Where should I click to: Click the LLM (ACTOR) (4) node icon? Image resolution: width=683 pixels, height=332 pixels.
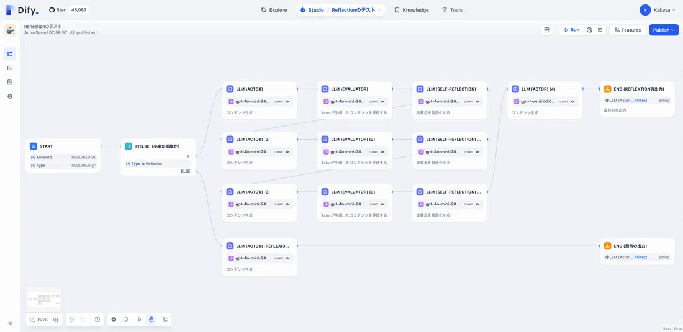click(x=515, y=89)
